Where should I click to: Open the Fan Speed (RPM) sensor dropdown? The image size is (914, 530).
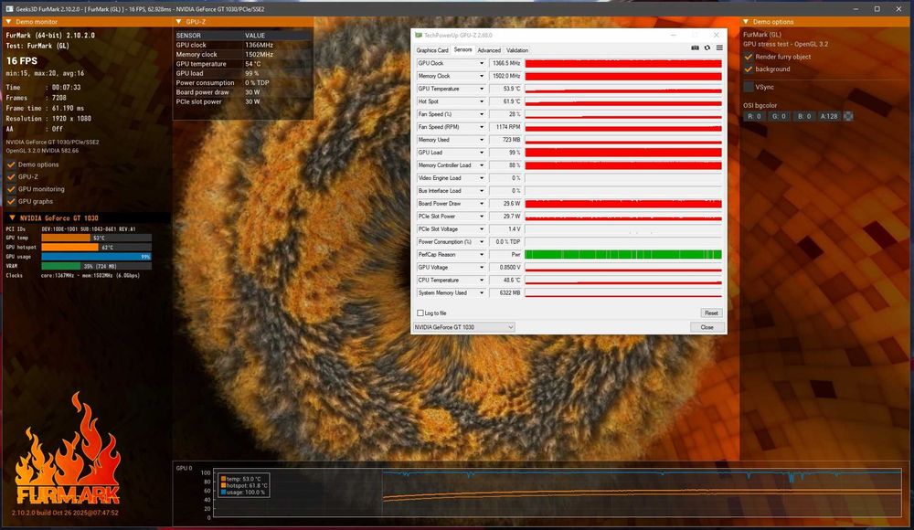point(482,126)
